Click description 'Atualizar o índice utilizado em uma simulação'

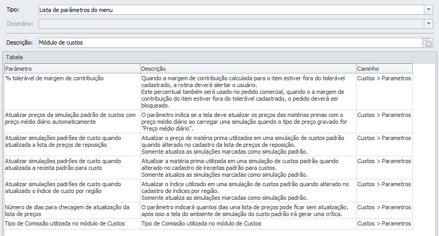pyautogui.click(x=248, y=191)
